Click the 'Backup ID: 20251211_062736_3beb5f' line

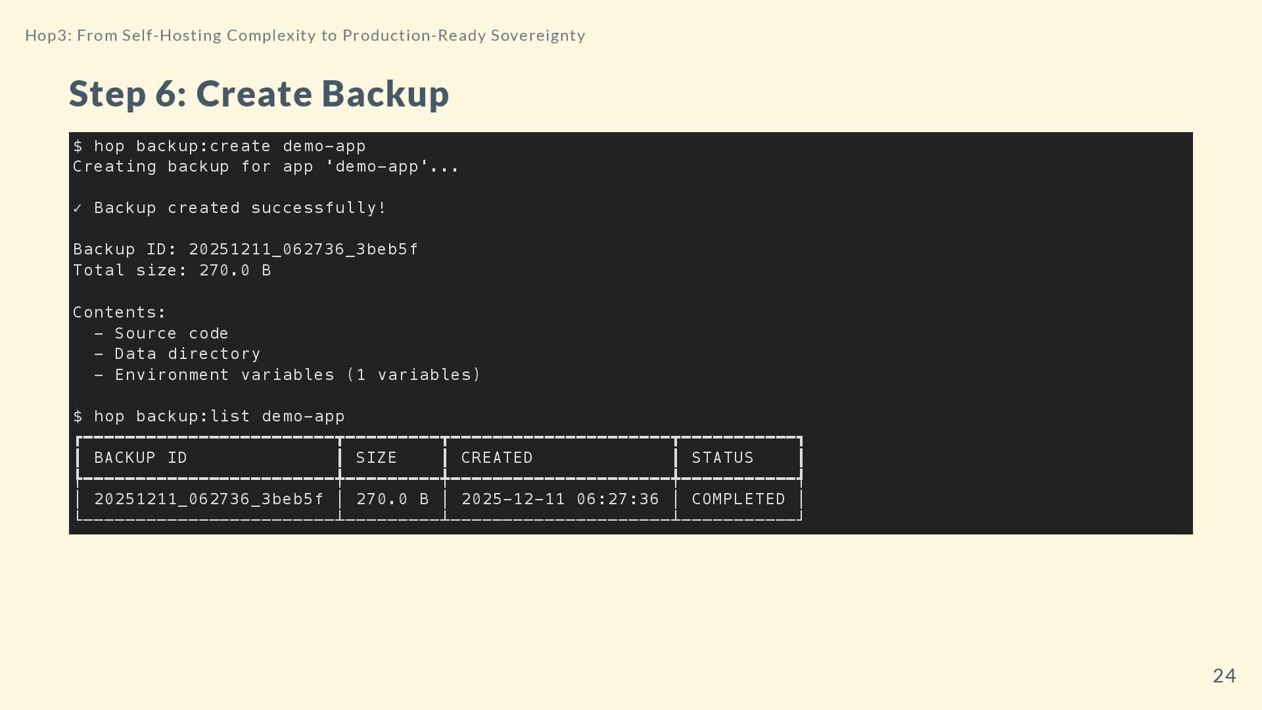click(x=245, y=250)
